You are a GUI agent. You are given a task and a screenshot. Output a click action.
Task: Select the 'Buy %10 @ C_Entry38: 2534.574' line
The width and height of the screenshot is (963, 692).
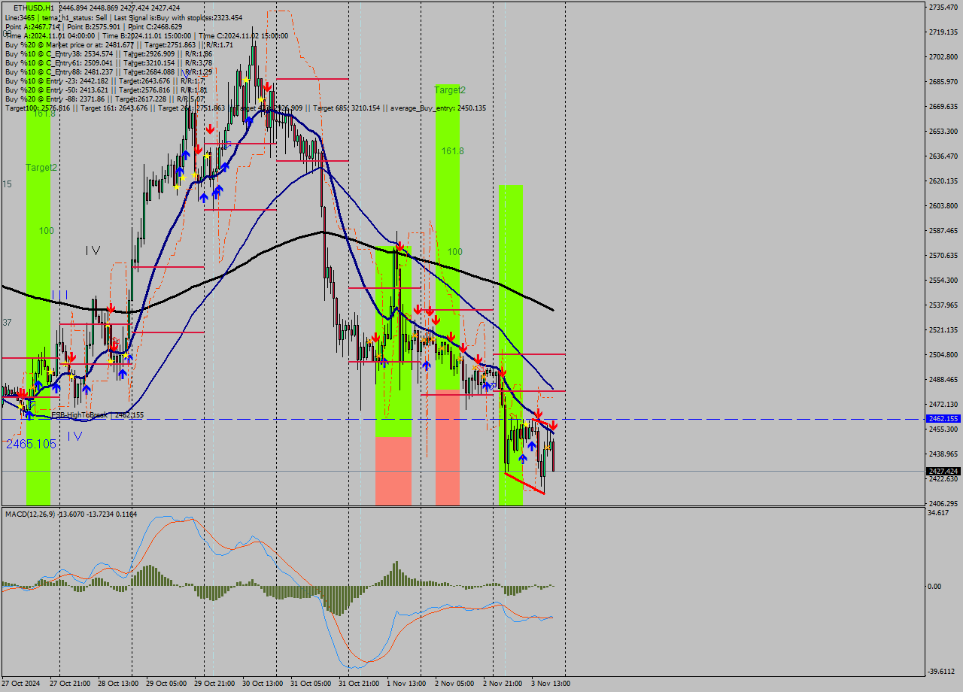109,53
